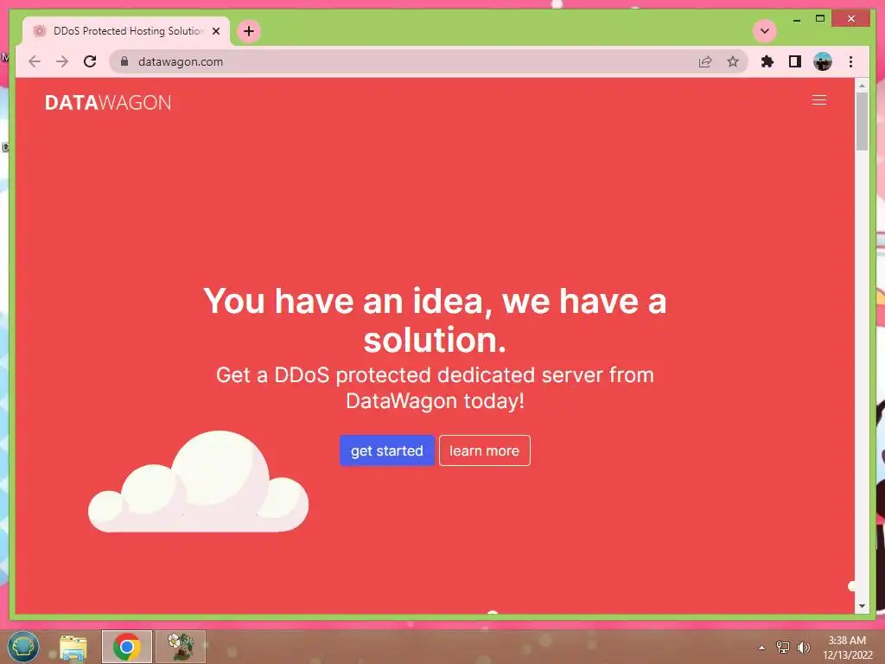Image resolution: width=885 pixels, height=664 pixels.
Task: Open the Chrome profile avatar
Action: tap(823, 61)
